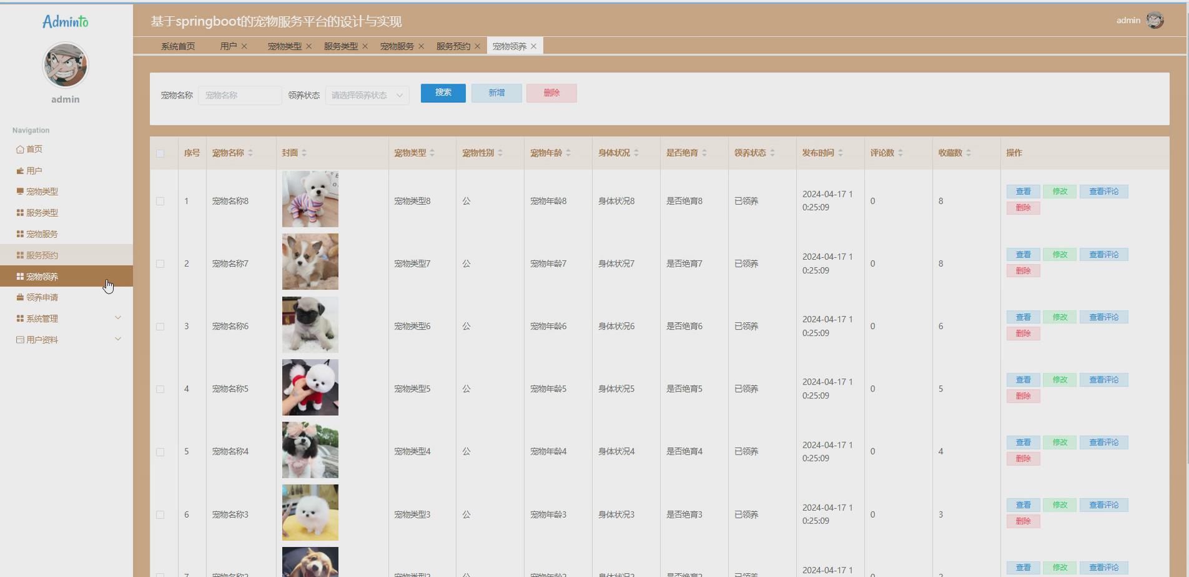This screenshot has width=1189, height=577.
Task: Click the 新增 button
Action: click(496, 93)
